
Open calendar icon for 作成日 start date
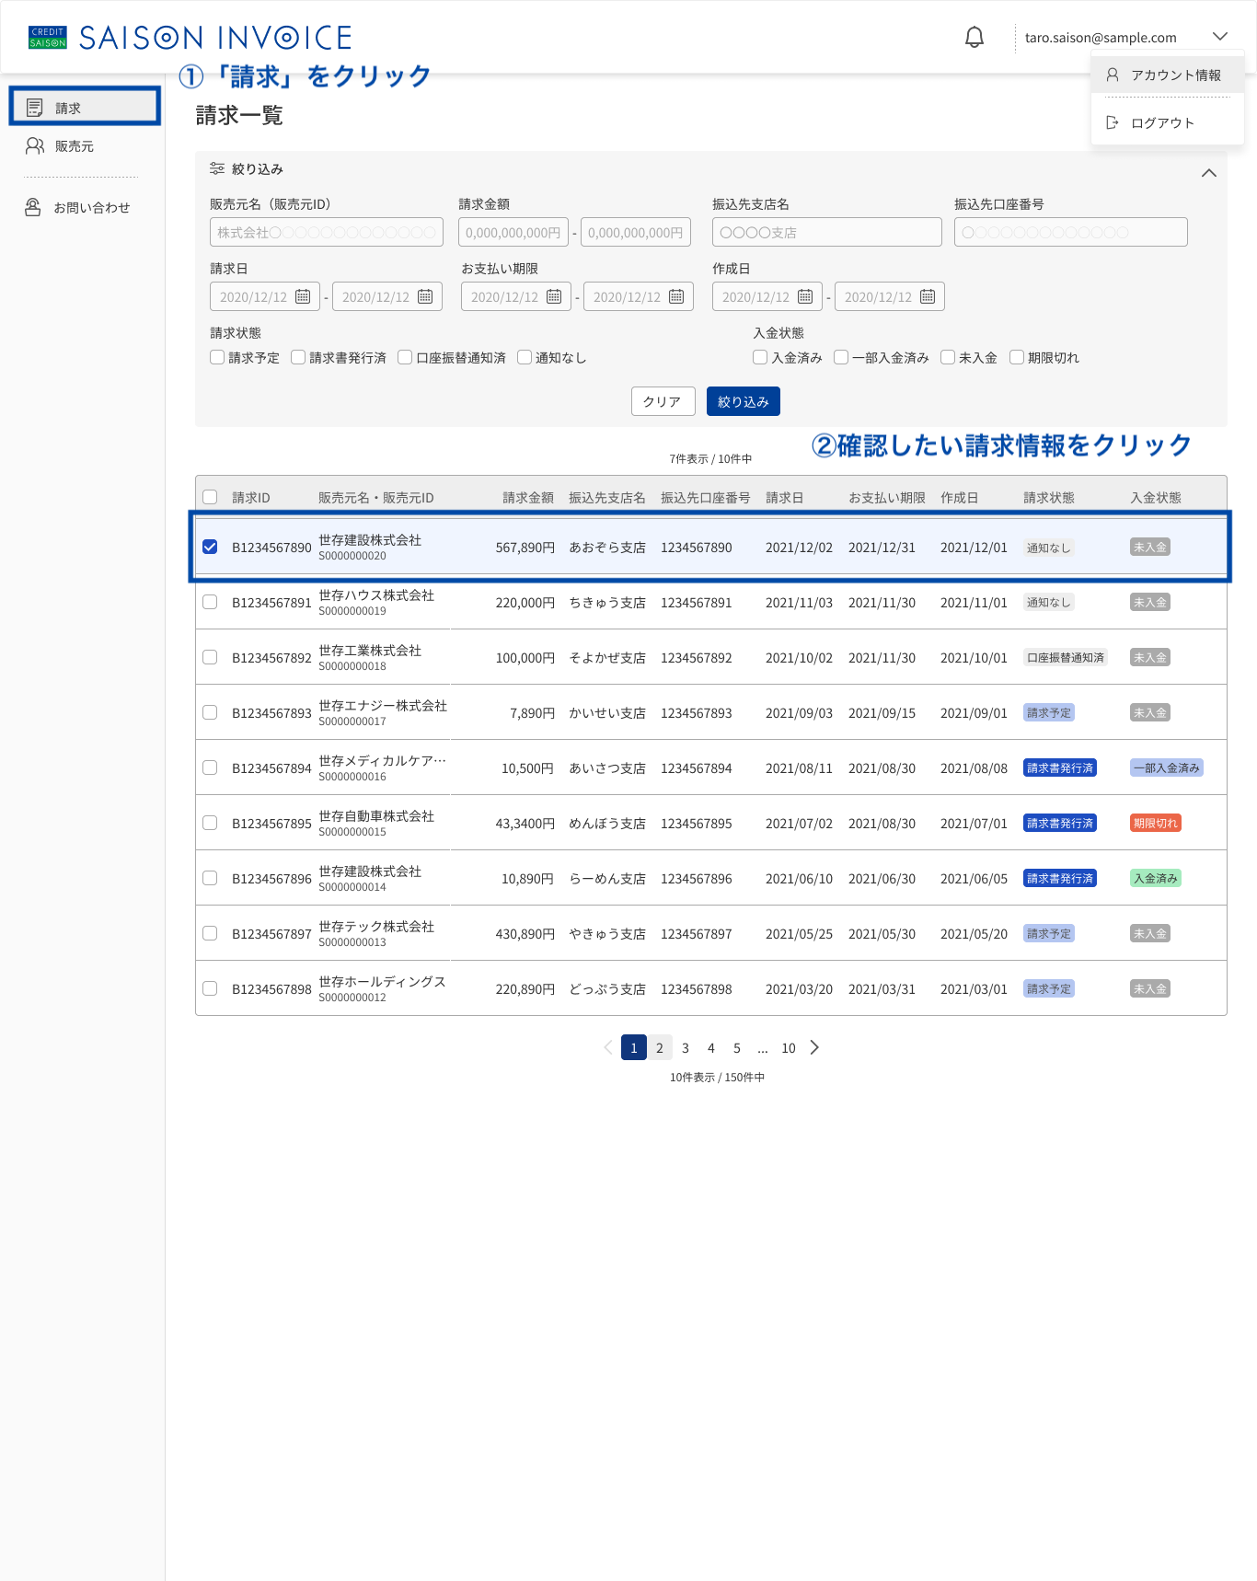805,296
